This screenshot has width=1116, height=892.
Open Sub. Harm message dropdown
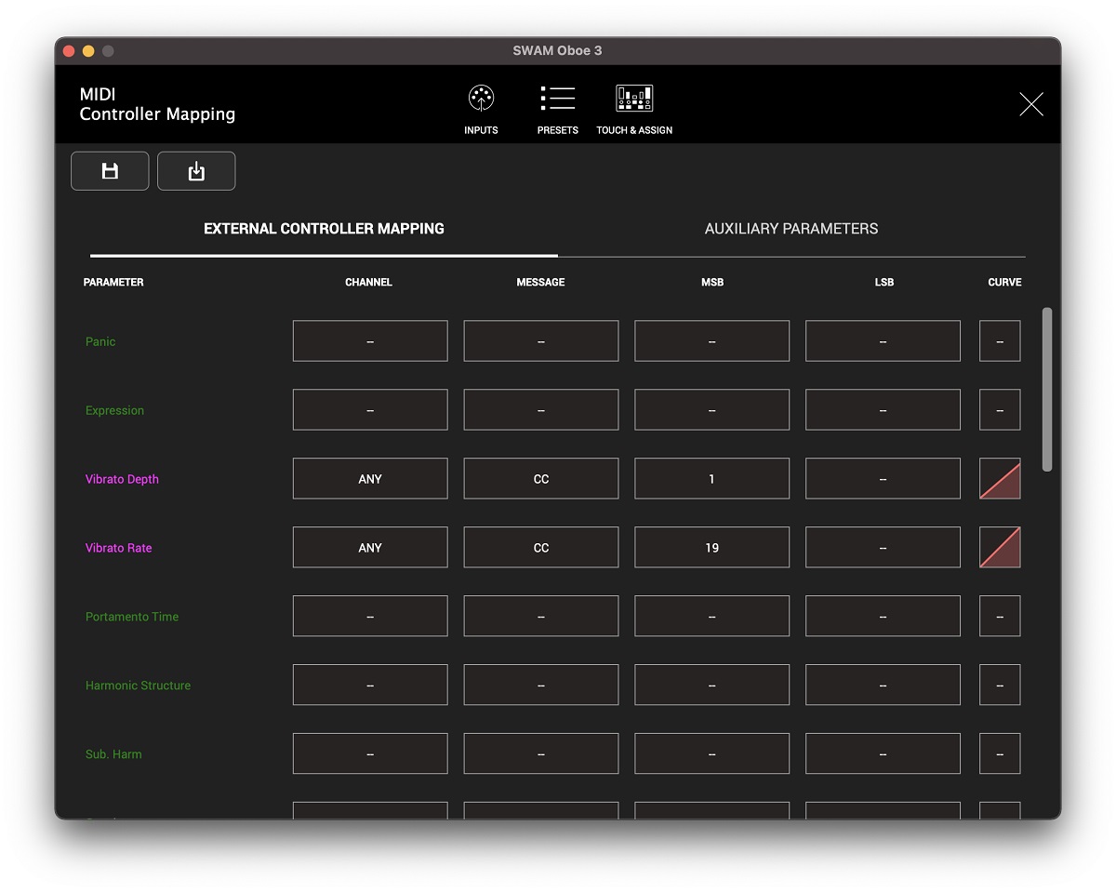point(541,754)
